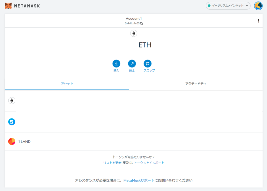Switch to the アセット tab
This screenshot has width=267, height=191.
click(x=67, y=84)
